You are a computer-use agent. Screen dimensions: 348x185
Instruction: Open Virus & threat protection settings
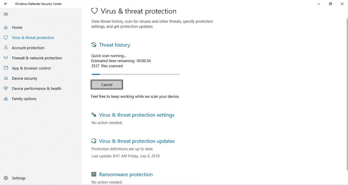point(136,115)
